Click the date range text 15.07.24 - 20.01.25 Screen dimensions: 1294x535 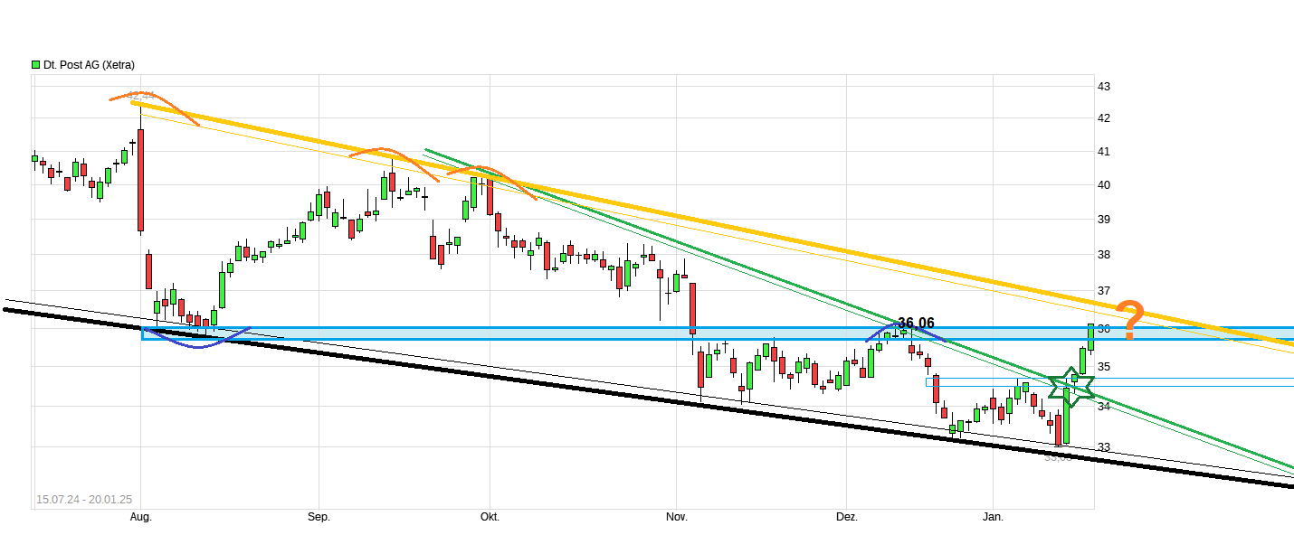tap(84, 499)
